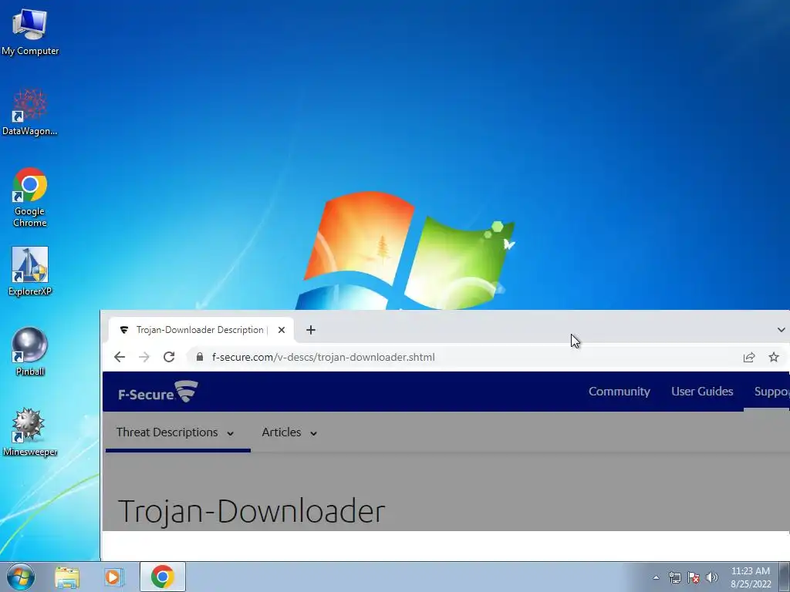Select the Trojan-Downloader Description tab
Image resolution: width=790 pixels, height=592 pixels.
(201, 330)
